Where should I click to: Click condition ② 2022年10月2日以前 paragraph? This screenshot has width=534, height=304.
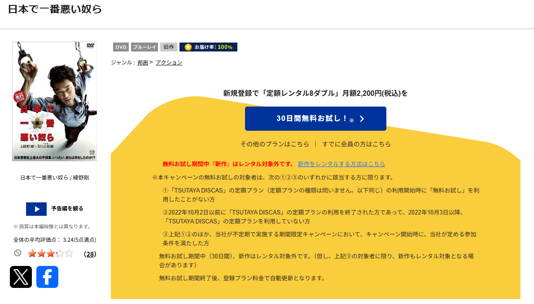[x=313, y=217]
